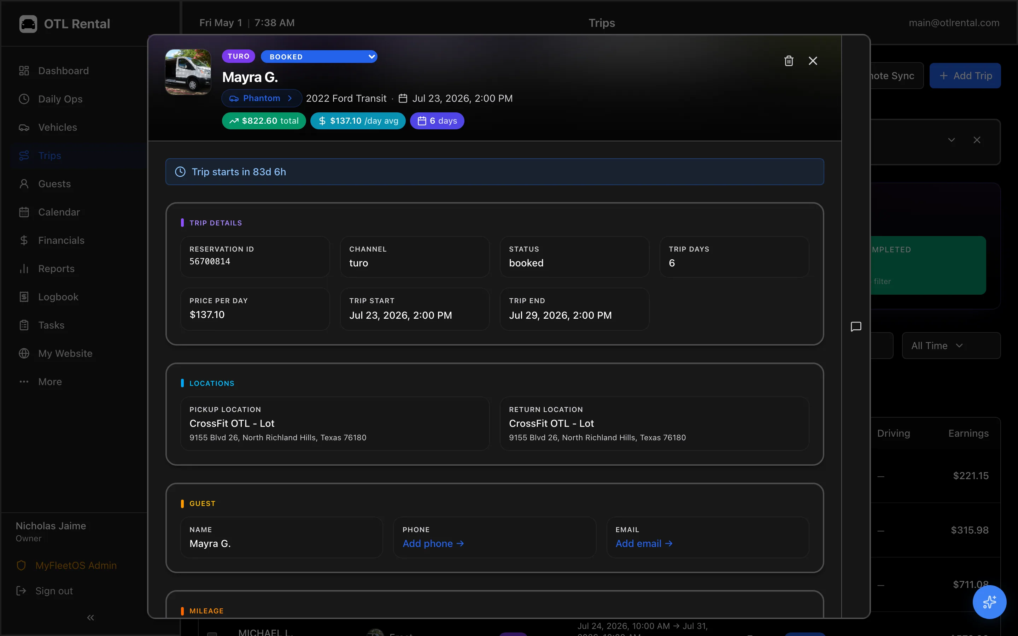Expand the panel chevron behind modal

[x=951, y=140]
